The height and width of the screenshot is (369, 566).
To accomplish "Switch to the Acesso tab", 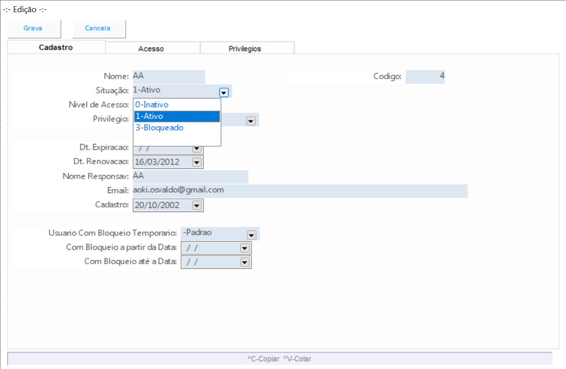I will pos(151,49).
